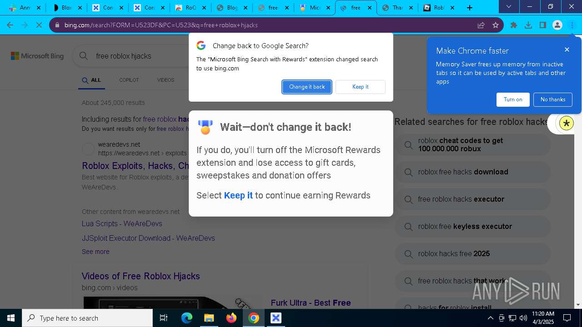The width and height of the screenshot is (582, 327).
Task: Turn on Memory Saver
Action: [x=513, y=99]
